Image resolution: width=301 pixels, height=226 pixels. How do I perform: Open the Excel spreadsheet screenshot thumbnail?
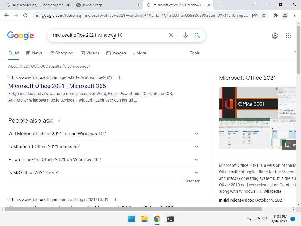pos(245,134)
